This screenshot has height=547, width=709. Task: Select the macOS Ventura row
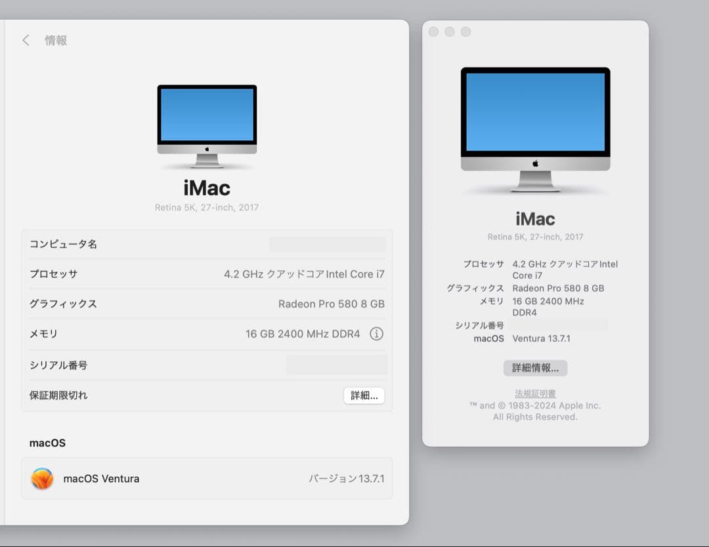207,479
